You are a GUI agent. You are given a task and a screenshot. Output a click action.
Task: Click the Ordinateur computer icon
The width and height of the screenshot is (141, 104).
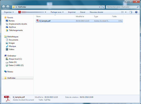tap(5, 56)
